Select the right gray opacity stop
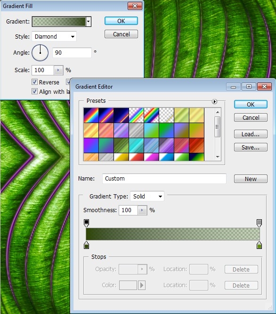This screenshot has width=276, height=314. (x=259, y=223)
